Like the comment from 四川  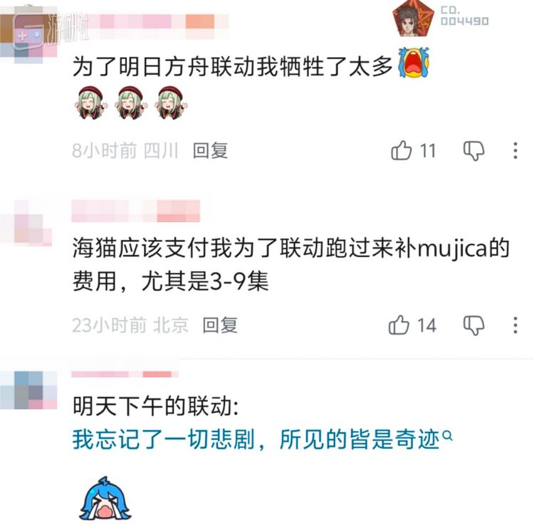tap(401, 150)
